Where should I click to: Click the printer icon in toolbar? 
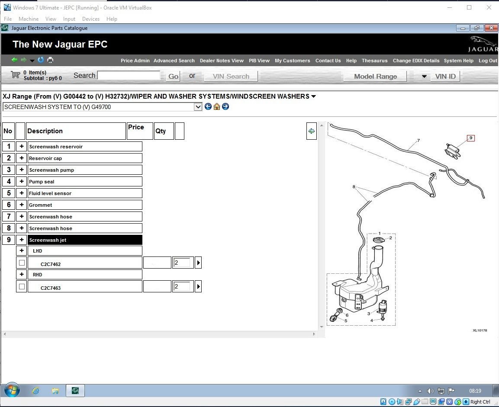(50, 60)
